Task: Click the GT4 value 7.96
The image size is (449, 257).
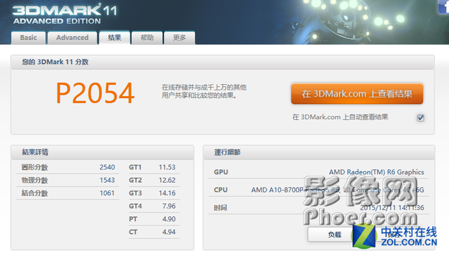Action: tap(169, 206)
